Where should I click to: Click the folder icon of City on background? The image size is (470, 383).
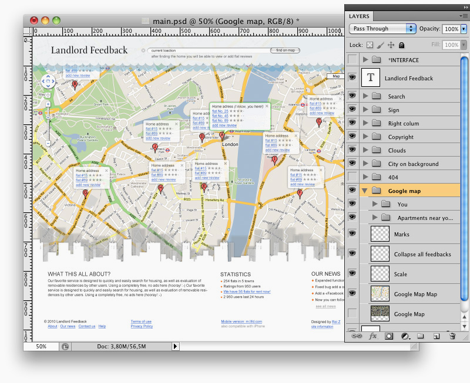coord(377,164)
